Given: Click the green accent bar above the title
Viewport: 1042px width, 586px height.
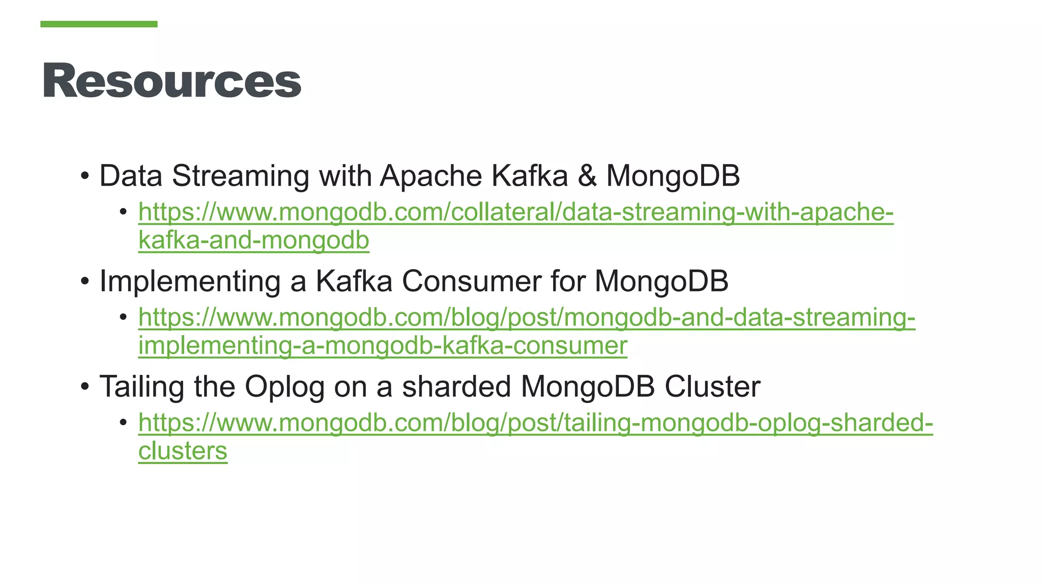Looking at the screenshot, I should pyautogui.click(x=99, y=24).
